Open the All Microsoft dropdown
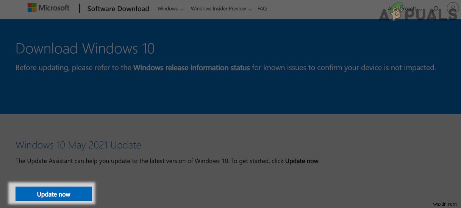Image resolution: width=461 pixels, height=208 pixels. coord(404,9)
